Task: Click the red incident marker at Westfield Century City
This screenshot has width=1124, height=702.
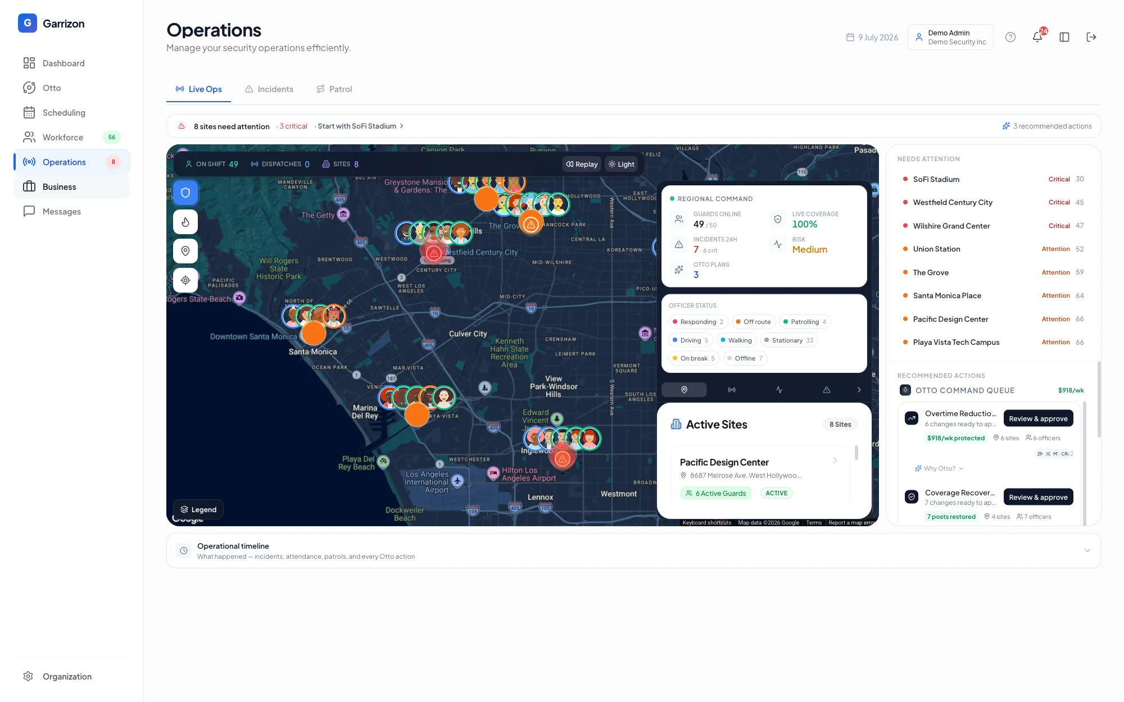Action: (433, 253)
